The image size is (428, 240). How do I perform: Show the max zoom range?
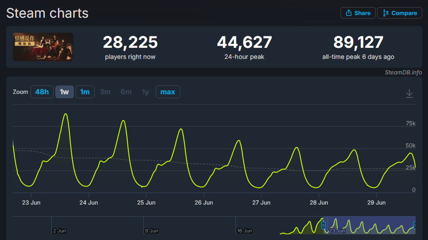[x=168, y=92]
